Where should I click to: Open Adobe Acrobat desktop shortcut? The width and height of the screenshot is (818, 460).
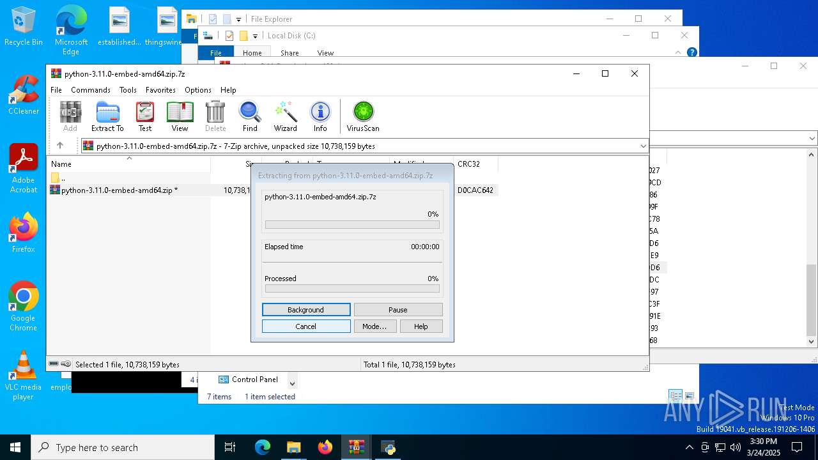(x=24, y=169)
